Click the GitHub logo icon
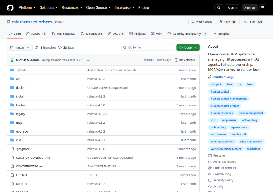The image size is (273, 192). [x=10, y=8]
